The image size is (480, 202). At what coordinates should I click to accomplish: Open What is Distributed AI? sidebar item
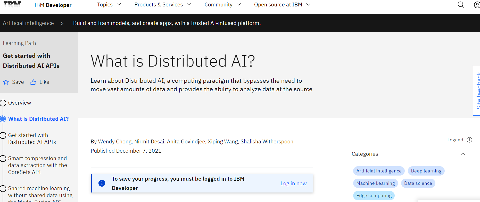click(38, 119)
